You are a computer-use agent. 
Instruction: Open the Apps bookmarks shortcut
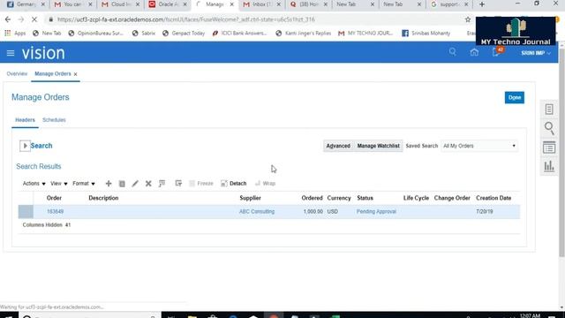tap(15, 34)
